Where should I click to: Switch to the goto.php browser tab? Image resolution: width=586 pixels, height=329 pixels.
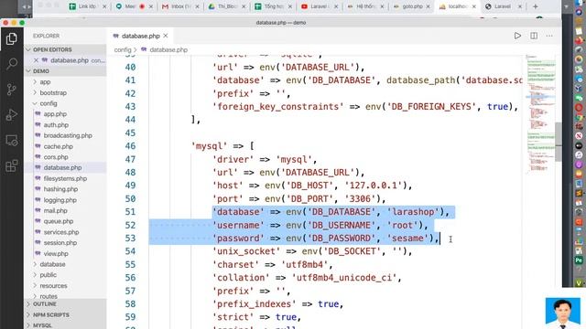pyautogui.click(x=411, y=6)
